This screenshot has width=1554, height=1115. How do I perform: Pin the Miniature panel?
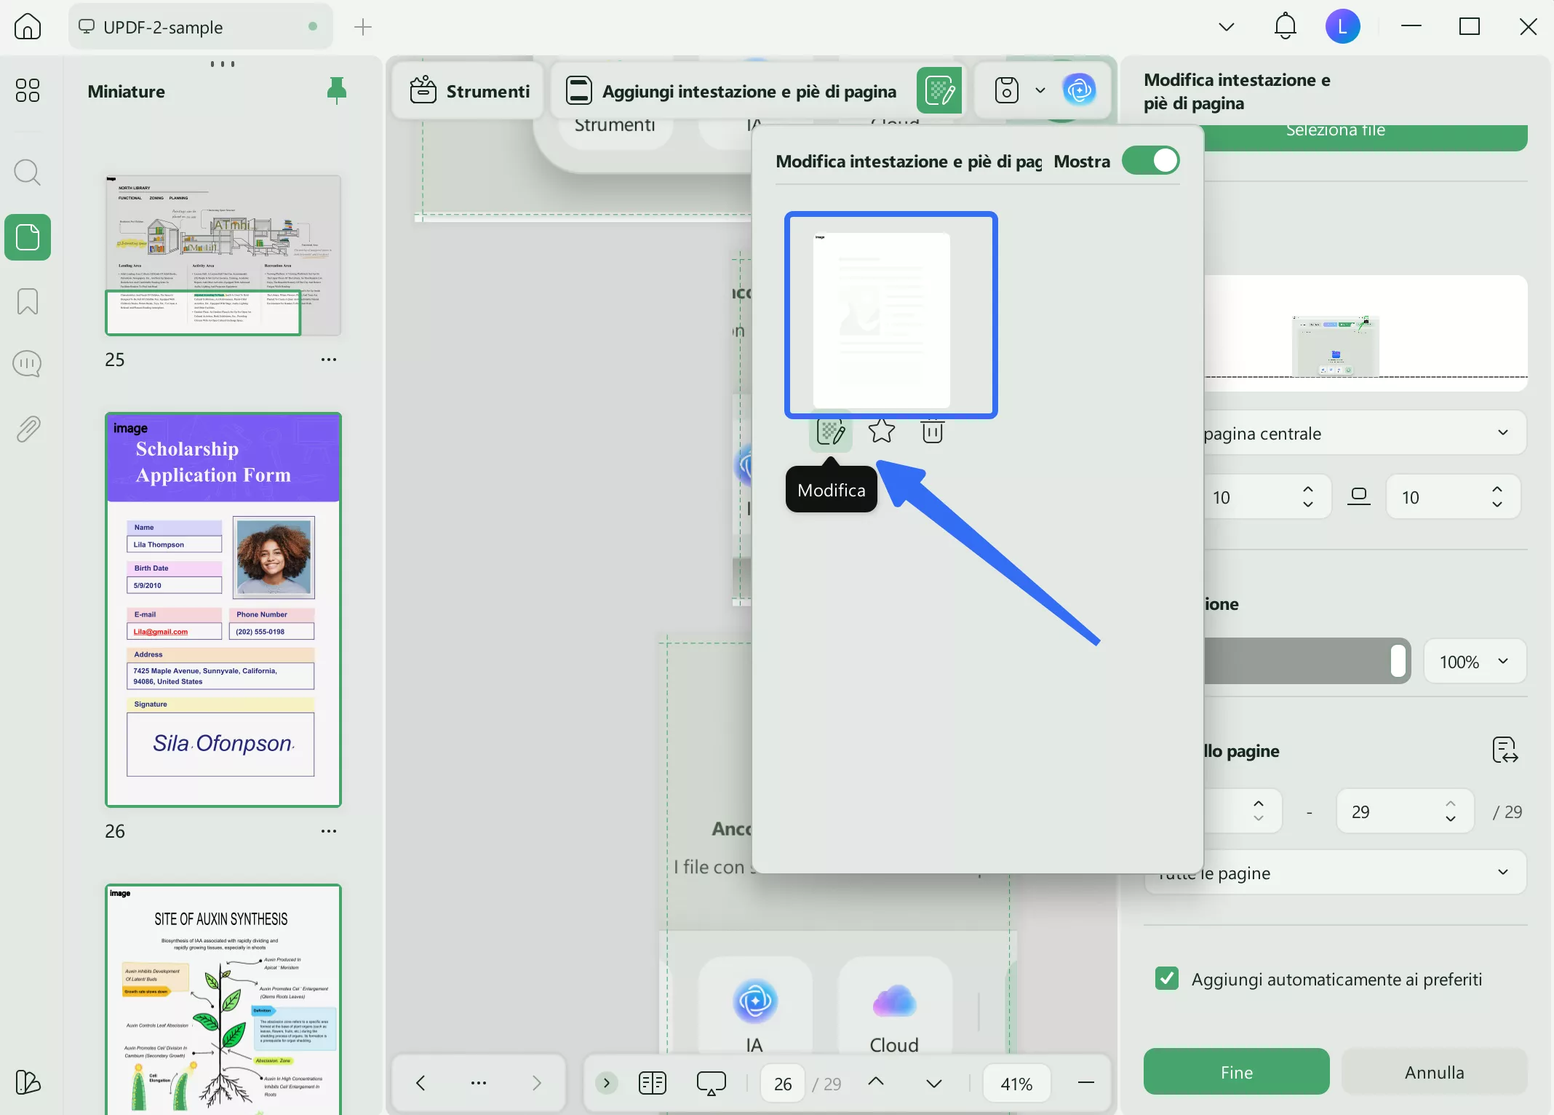(337, 90)
